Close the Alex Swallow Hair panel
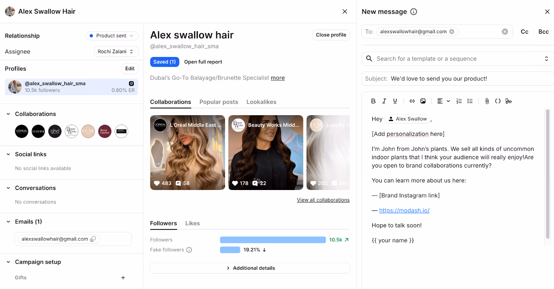The image size is (554, 289). click(345, 11)
